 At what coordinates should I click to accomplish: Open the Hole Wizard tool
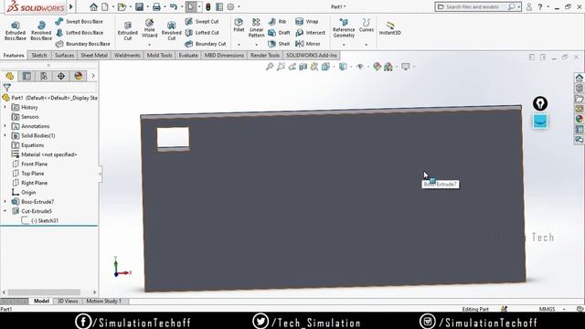coord(149,28)
